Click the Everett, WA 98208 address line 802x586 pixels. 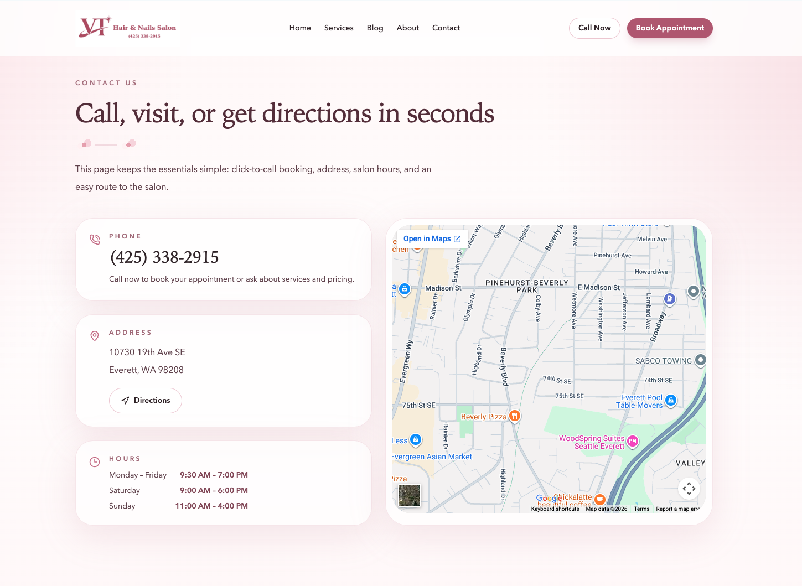point(146,370)
